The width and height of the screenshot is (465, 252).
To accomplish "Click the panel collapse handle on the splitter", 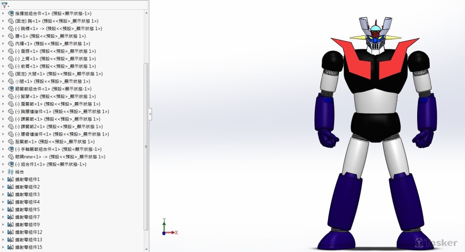I will coord(150,112).
